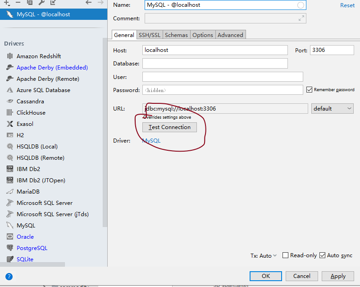Click MySQL dolphin icon in Drivers
The width and height of the screenshot is (360, 287).
(10, 225)
